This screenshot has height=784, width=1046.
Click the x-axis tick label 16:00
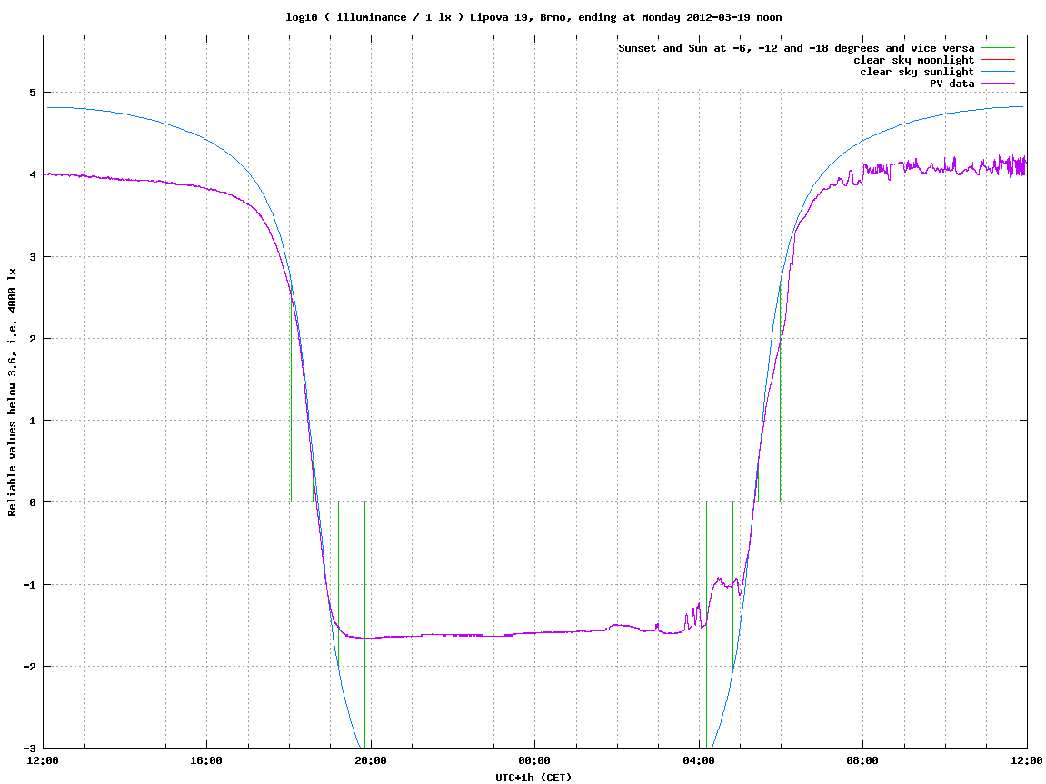[207, 760]
